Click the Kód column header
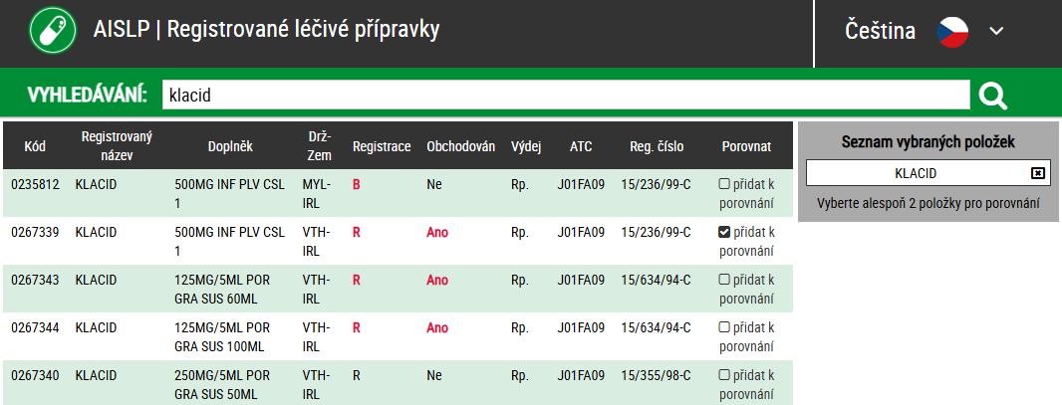 pyautogui.click(x=35, y=146)
